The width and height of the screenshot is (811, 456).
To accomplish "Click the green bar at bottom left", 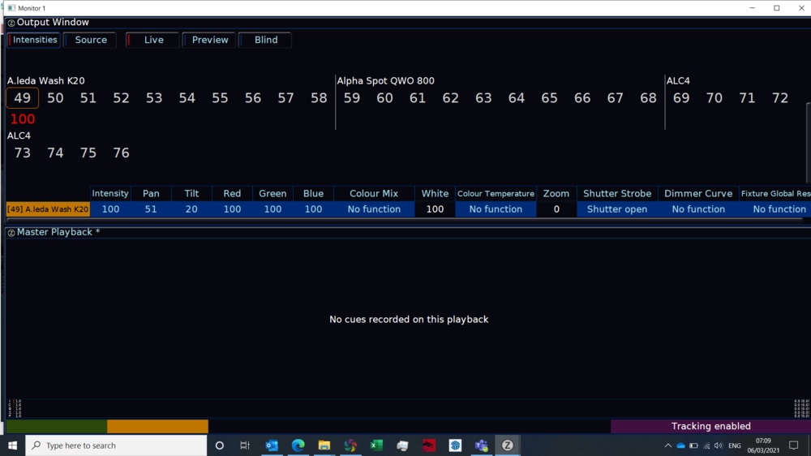I will [x=57, y=427].
